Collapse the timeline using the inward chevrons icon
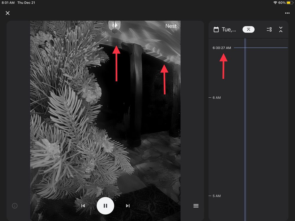This screenshot has height=221, width=295. (x=281, y=30)
